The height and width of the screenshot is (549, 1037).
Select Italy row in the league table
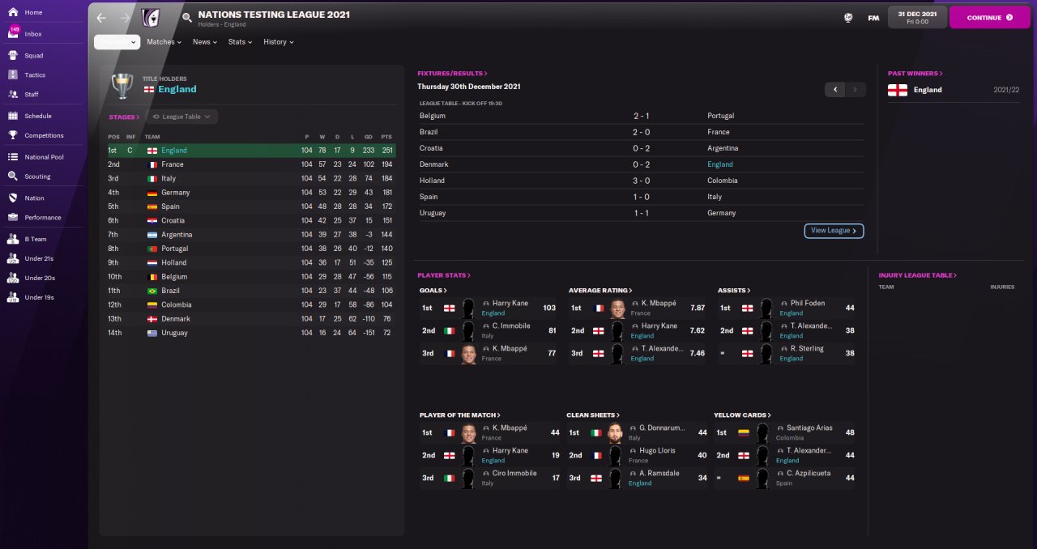click(251, 178)
